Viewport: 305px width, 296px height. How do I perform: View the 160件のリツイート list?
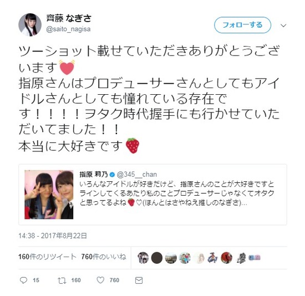[x=47, y=257]
